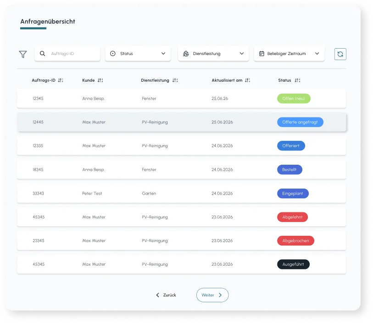Select the Anfragenübersicht tab heading
373x323 pixels.
[x=48, y=22]
